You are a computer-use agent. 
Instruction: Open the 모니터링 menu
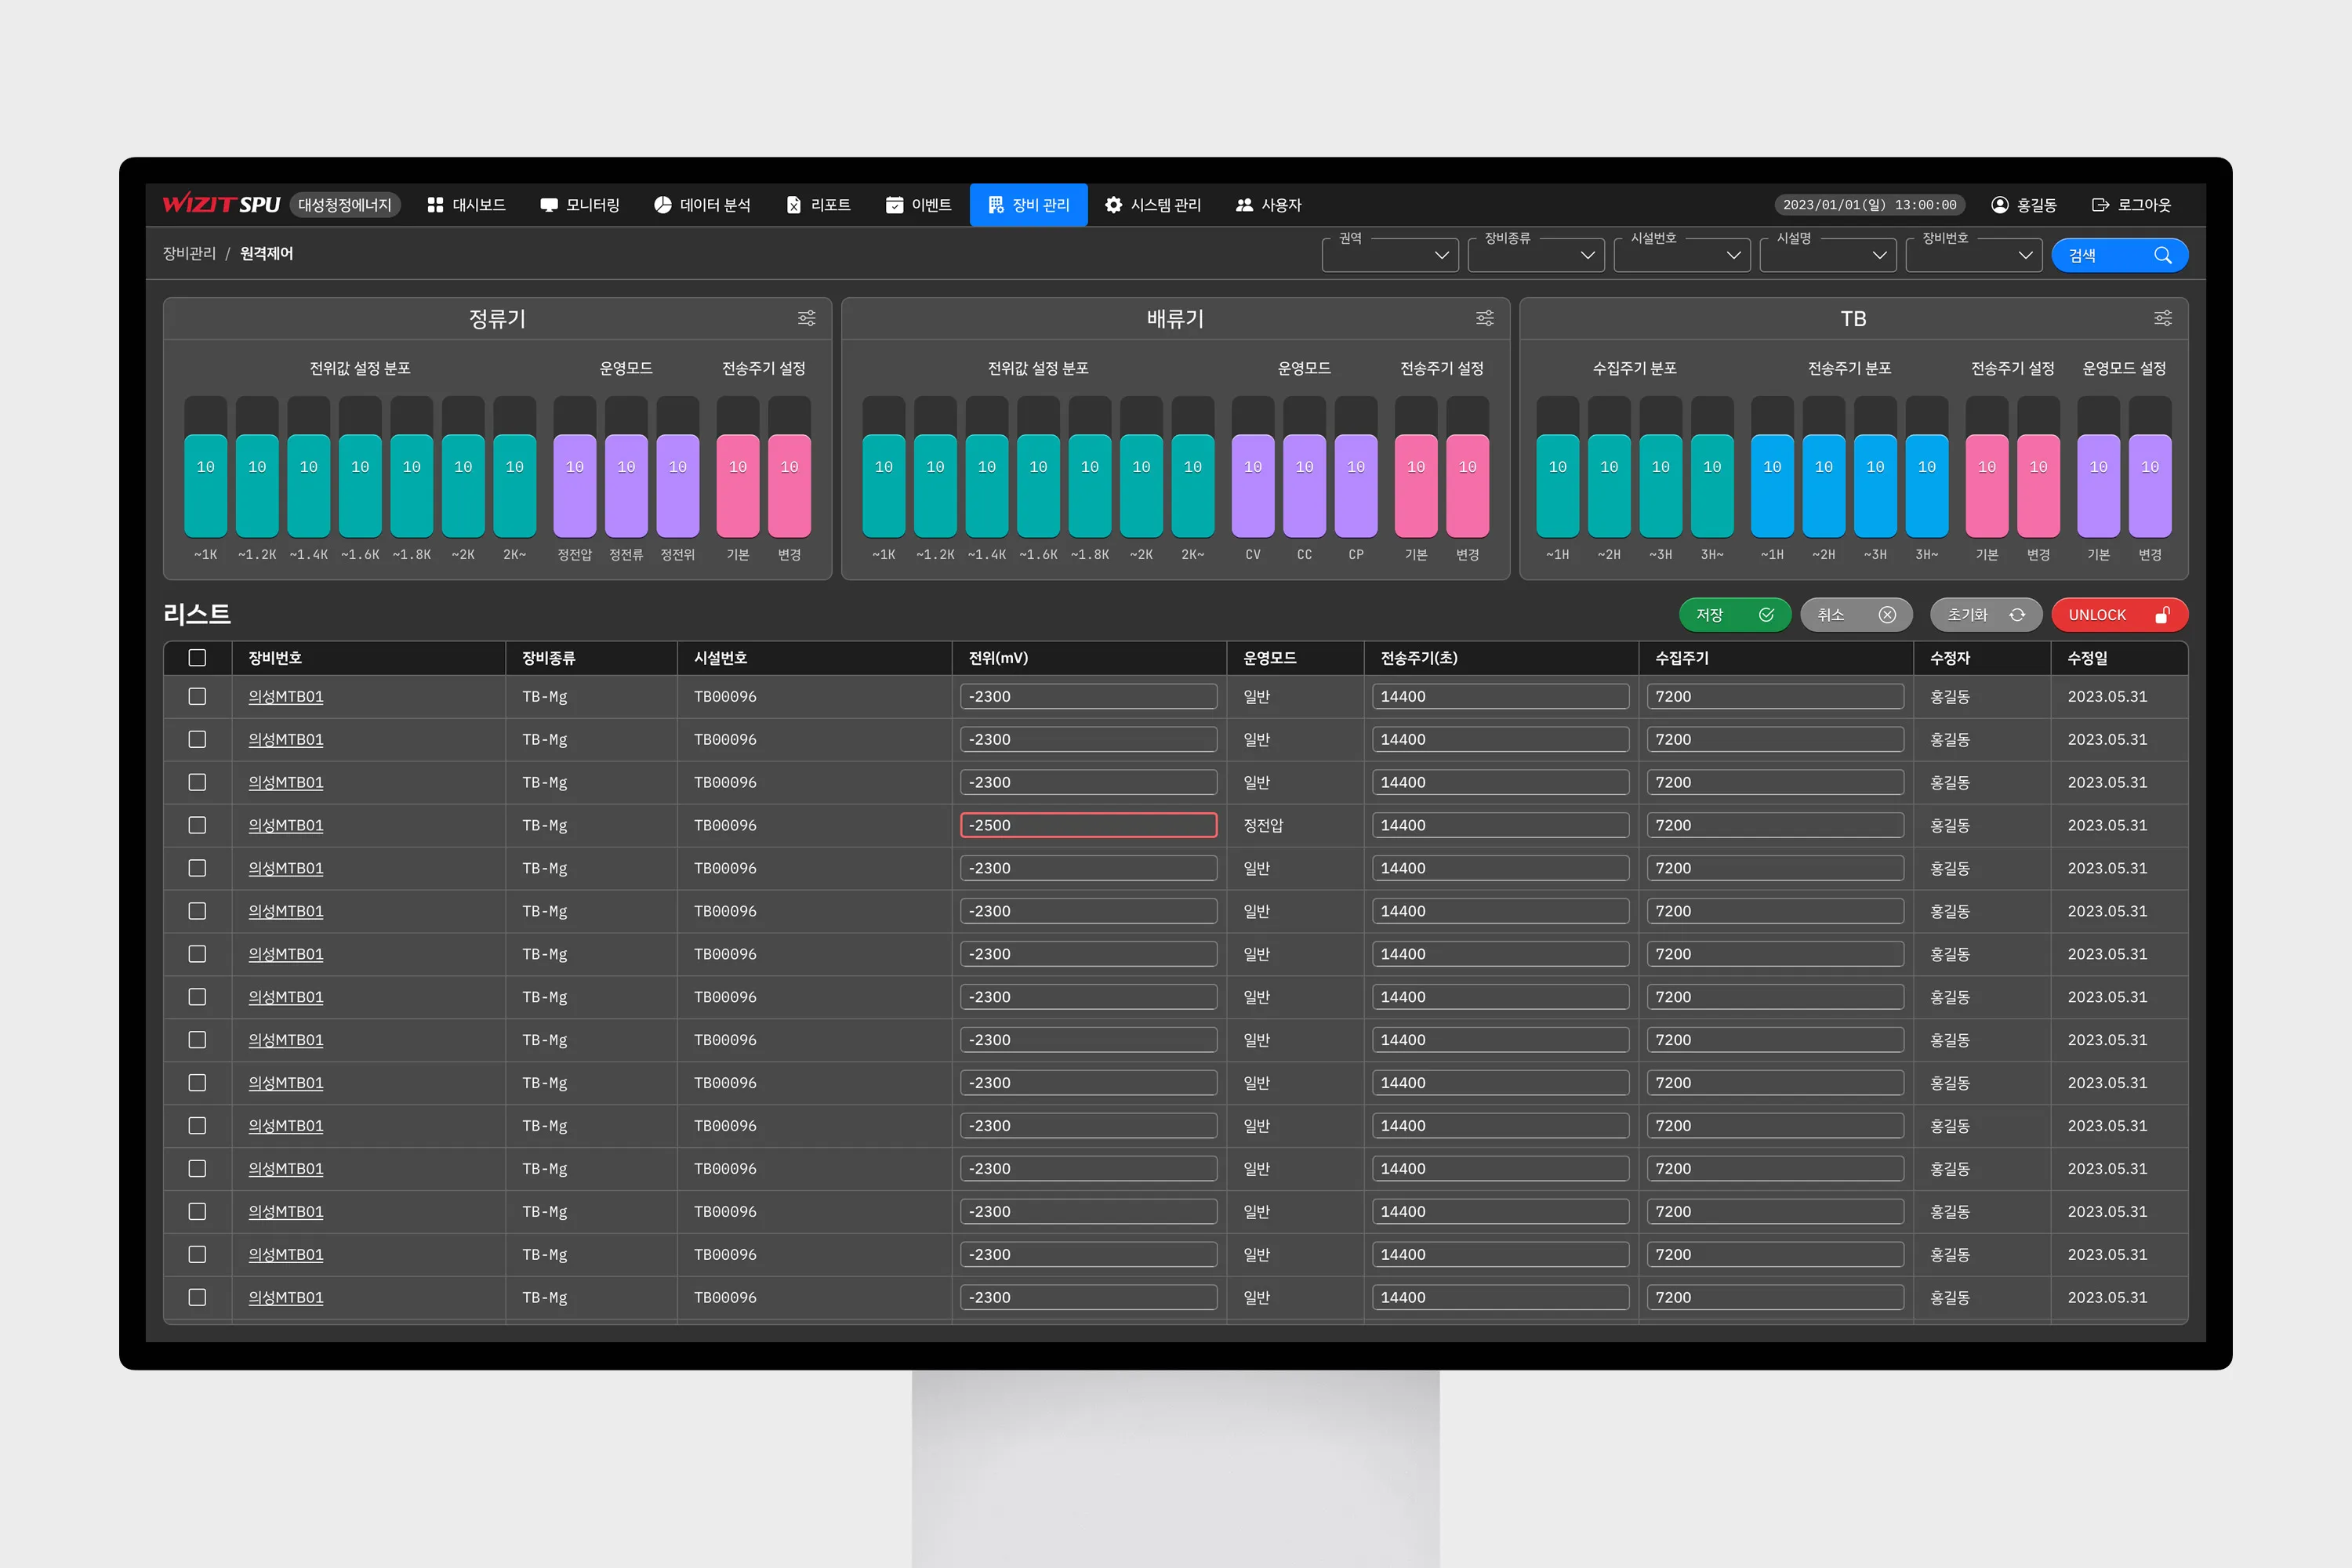tap(580, 205)
